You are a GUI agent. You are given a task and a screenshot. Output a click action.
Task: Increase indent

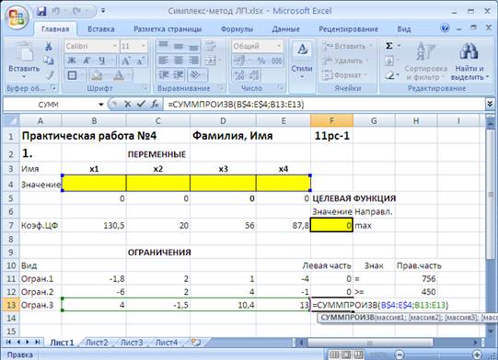[179, 75]
